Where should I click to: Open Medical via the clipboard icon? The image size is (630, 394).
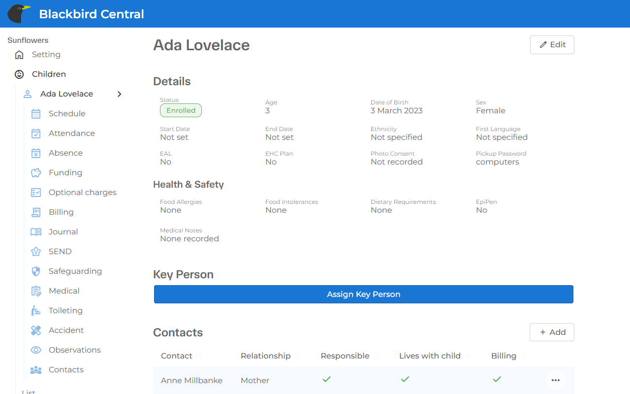[36, 291]
